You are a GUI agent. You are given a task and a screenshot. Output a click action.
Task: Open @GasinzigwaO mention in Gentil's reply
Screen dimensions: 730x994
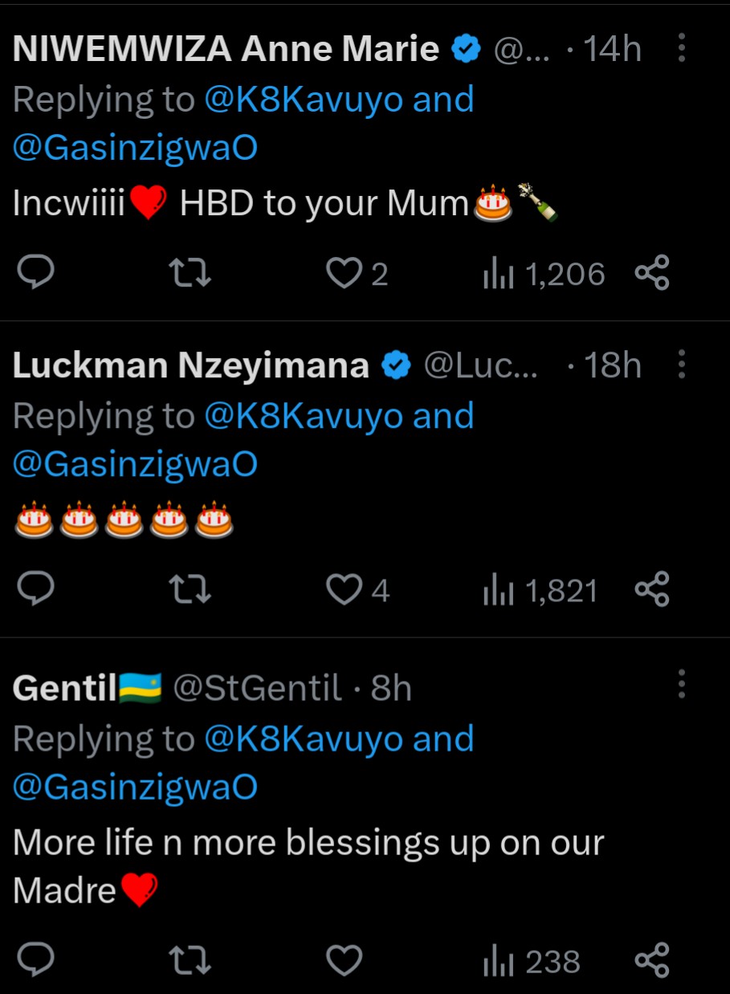point(135,787)
